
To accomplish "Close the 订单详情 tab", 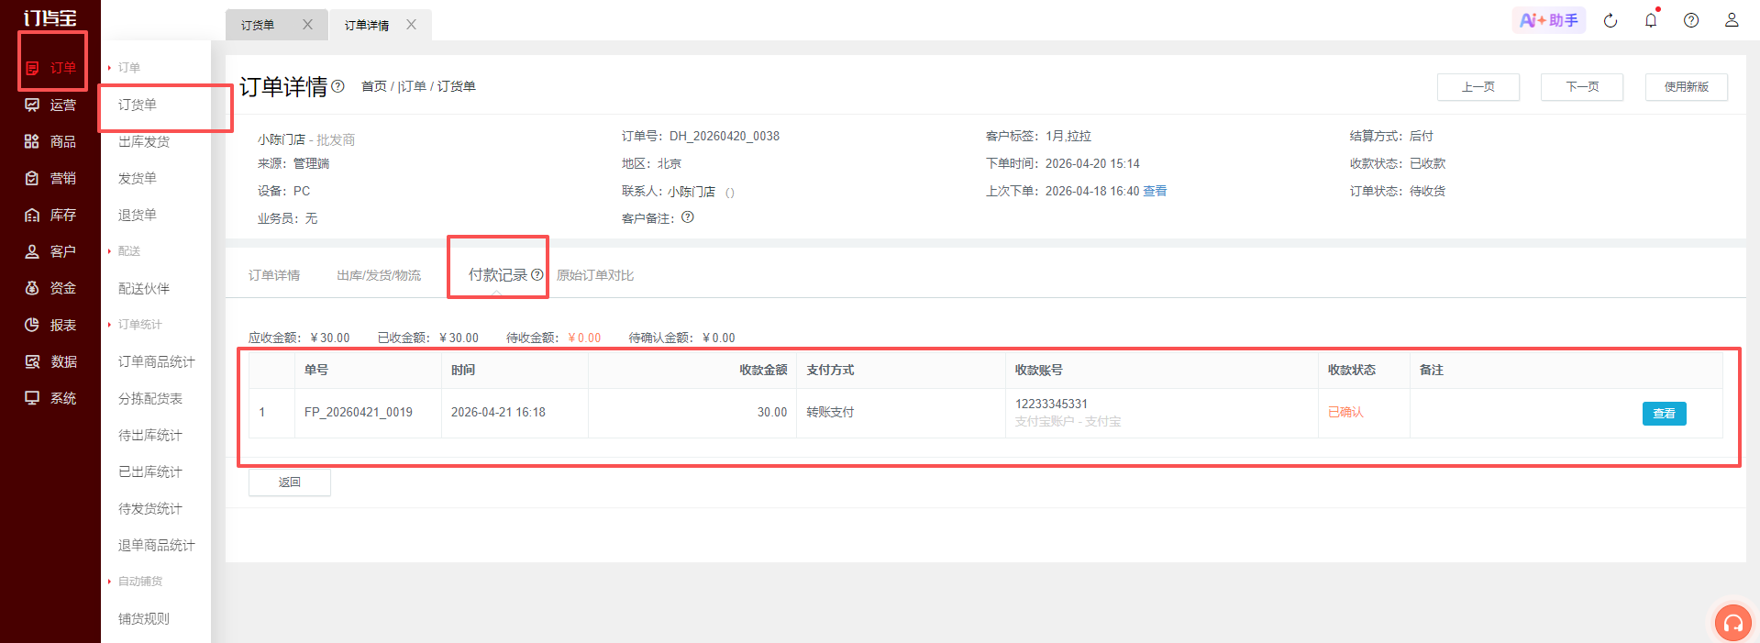I will 411,25.
